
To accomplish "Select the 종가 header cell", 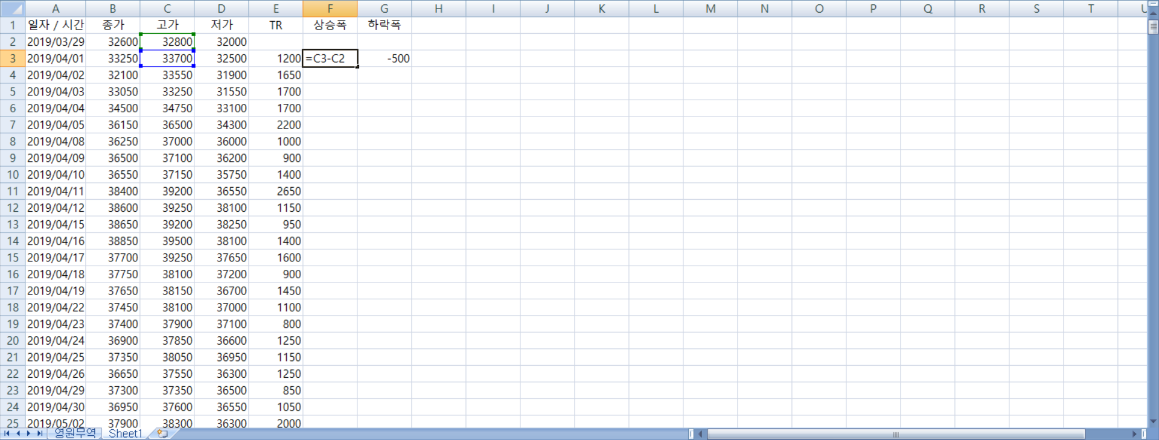I will coord(113,25).
